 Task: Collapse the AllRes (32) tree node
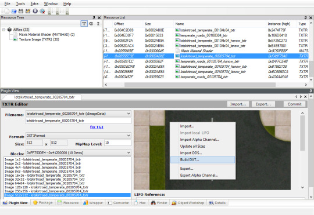point(4,30)
